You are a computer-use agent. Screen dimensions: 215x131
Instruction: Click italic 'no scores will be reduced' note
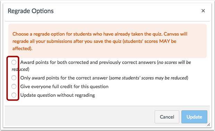[x=174, y=63]
